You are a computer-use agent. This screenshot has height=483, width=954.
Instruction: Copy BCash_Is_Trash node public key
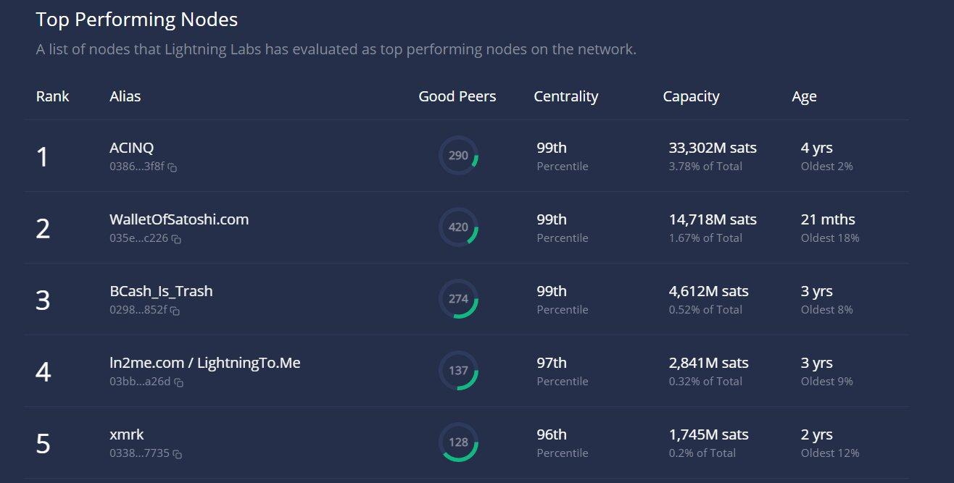[x=175, y=311]
